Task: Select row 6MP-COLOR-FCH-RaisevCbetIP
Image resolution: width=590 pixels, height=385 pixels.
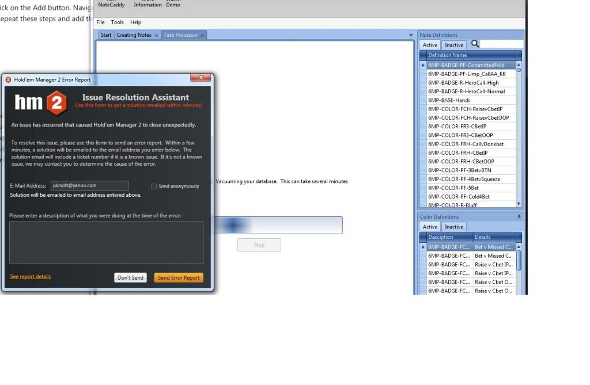Action: pyautogui.click(x=471, y=109)
